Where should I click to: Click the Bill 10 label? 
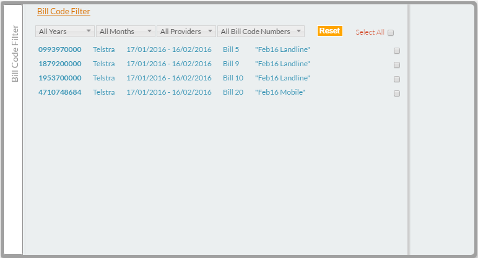coord(233,78)
